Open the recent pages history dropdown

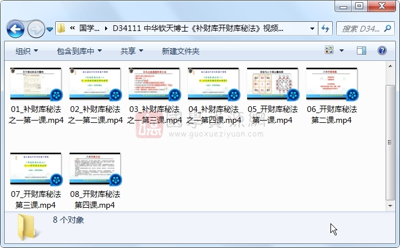50,30
